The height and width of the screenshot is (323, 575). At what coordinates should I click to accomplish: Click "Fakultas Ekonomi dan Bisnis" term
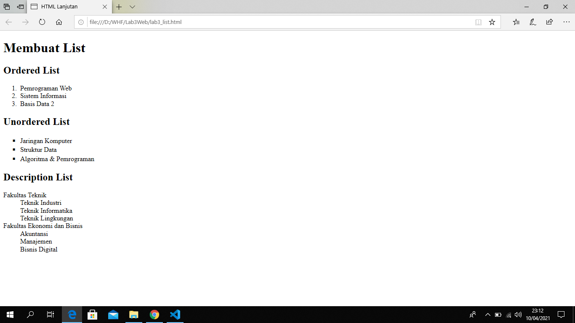click(x=43, y=226)
